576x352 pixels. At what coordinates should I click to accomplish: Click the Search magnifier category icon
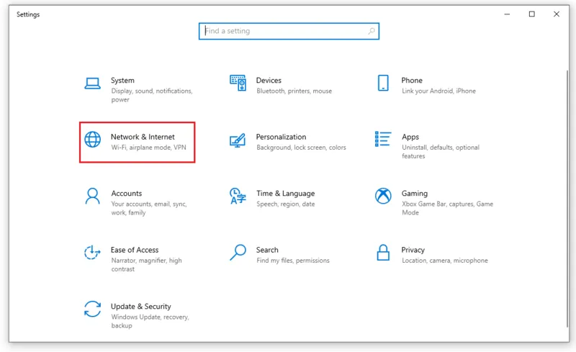238,253
